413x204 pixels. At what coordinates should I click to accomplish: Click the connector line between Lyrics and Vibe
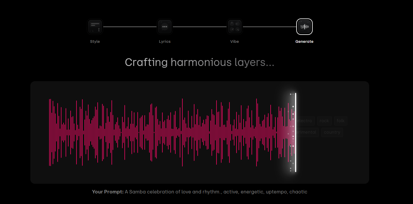(x=199, y=27)
